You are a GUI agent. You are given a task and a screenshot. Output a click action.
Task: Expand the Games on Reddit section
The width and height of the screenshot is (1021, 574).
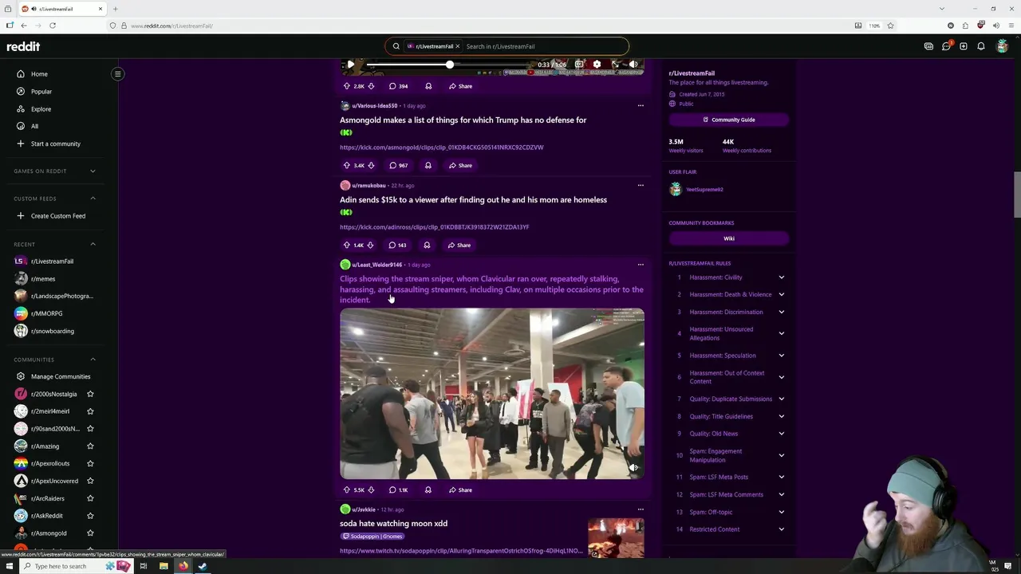[x=93, y=171]
